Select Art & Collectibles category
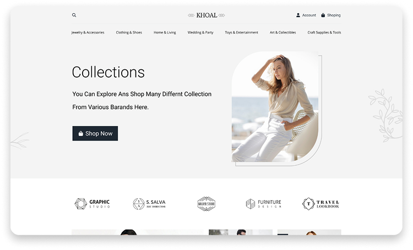Viewport: 413px width, 250px height. coord(282,32)
